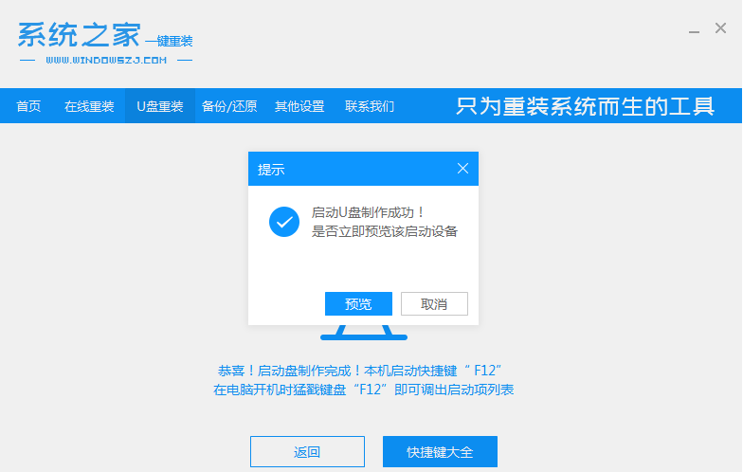Click the 只为重装系统而生的工具 slogan

pyautogui.click(x=585, y=106)
